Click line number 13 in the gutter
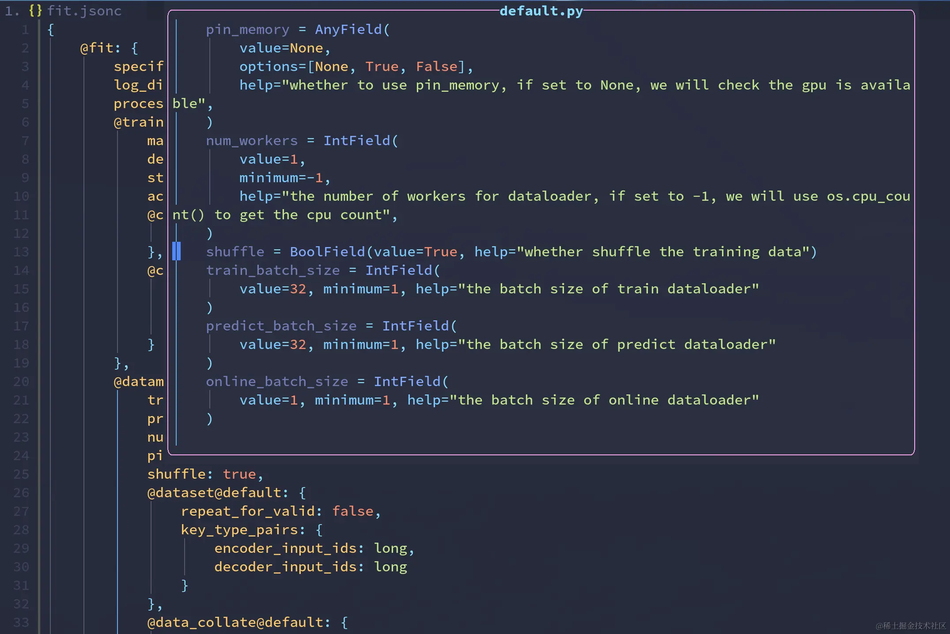This screenshot has width=950, height=634. point(21,251)
